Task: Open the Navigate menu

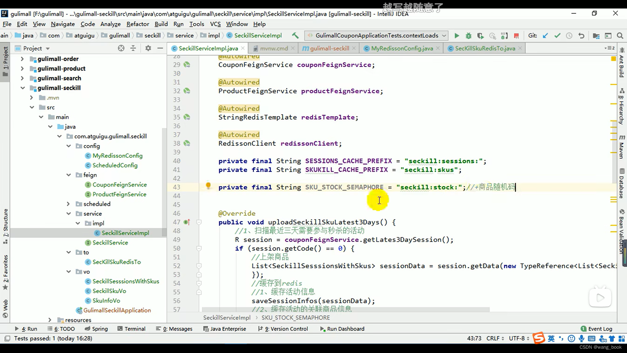Action: pyautogui.click(x=63, y=24)
